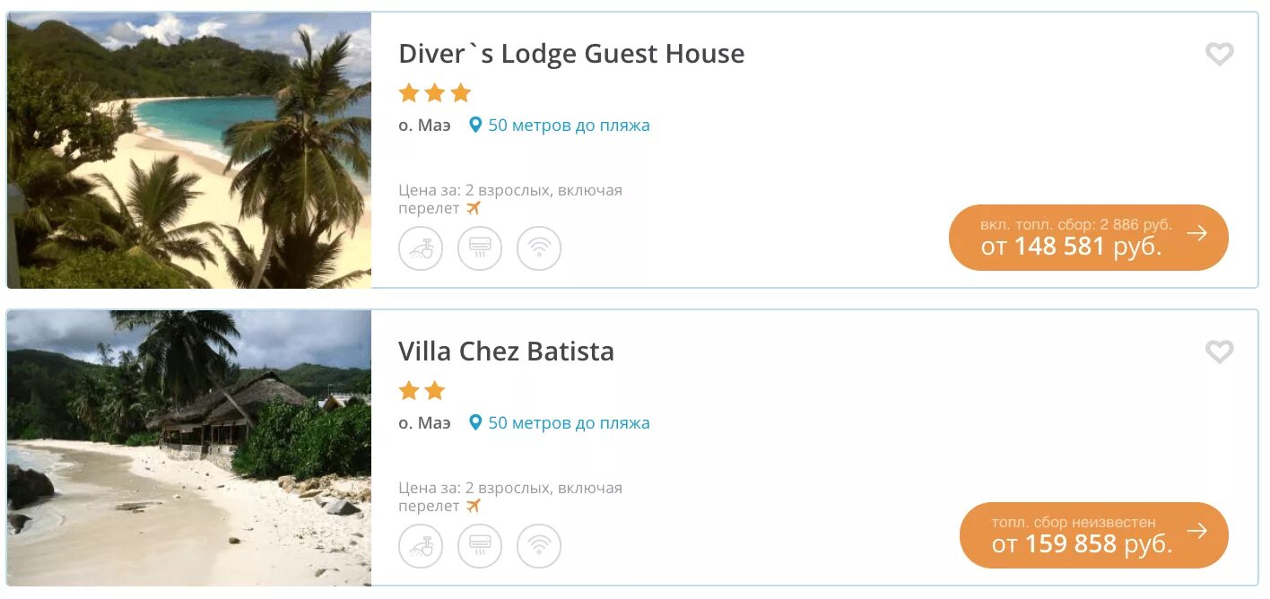Open Diver's Lodge Guest House title
Viewport: 1270px width, 599px height.
coord(571,54)
